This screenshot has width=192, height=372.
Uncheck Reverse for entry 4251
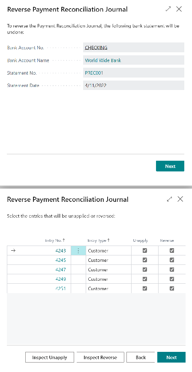pyautogui.click(x=172, y=288)
